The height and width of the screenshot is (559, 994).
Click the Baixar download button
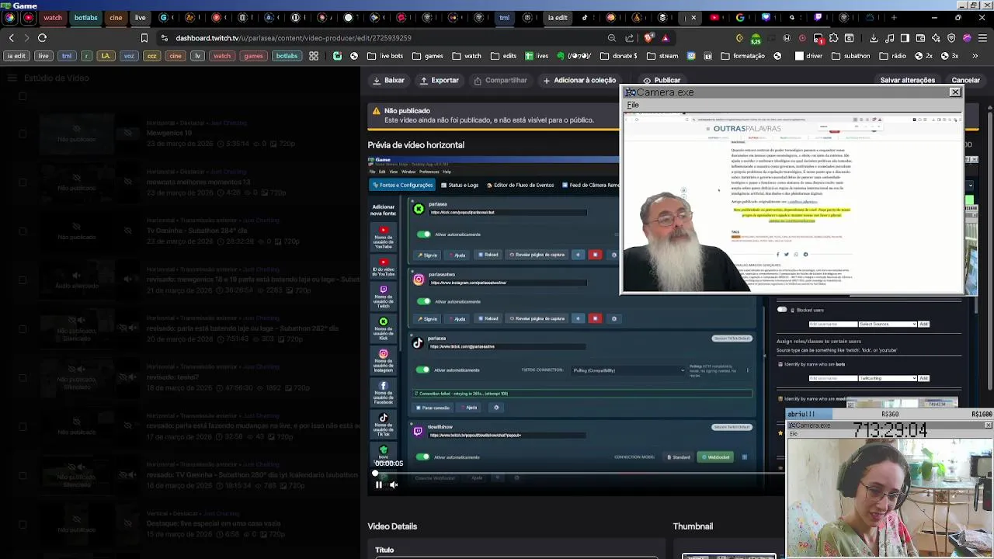389,80
